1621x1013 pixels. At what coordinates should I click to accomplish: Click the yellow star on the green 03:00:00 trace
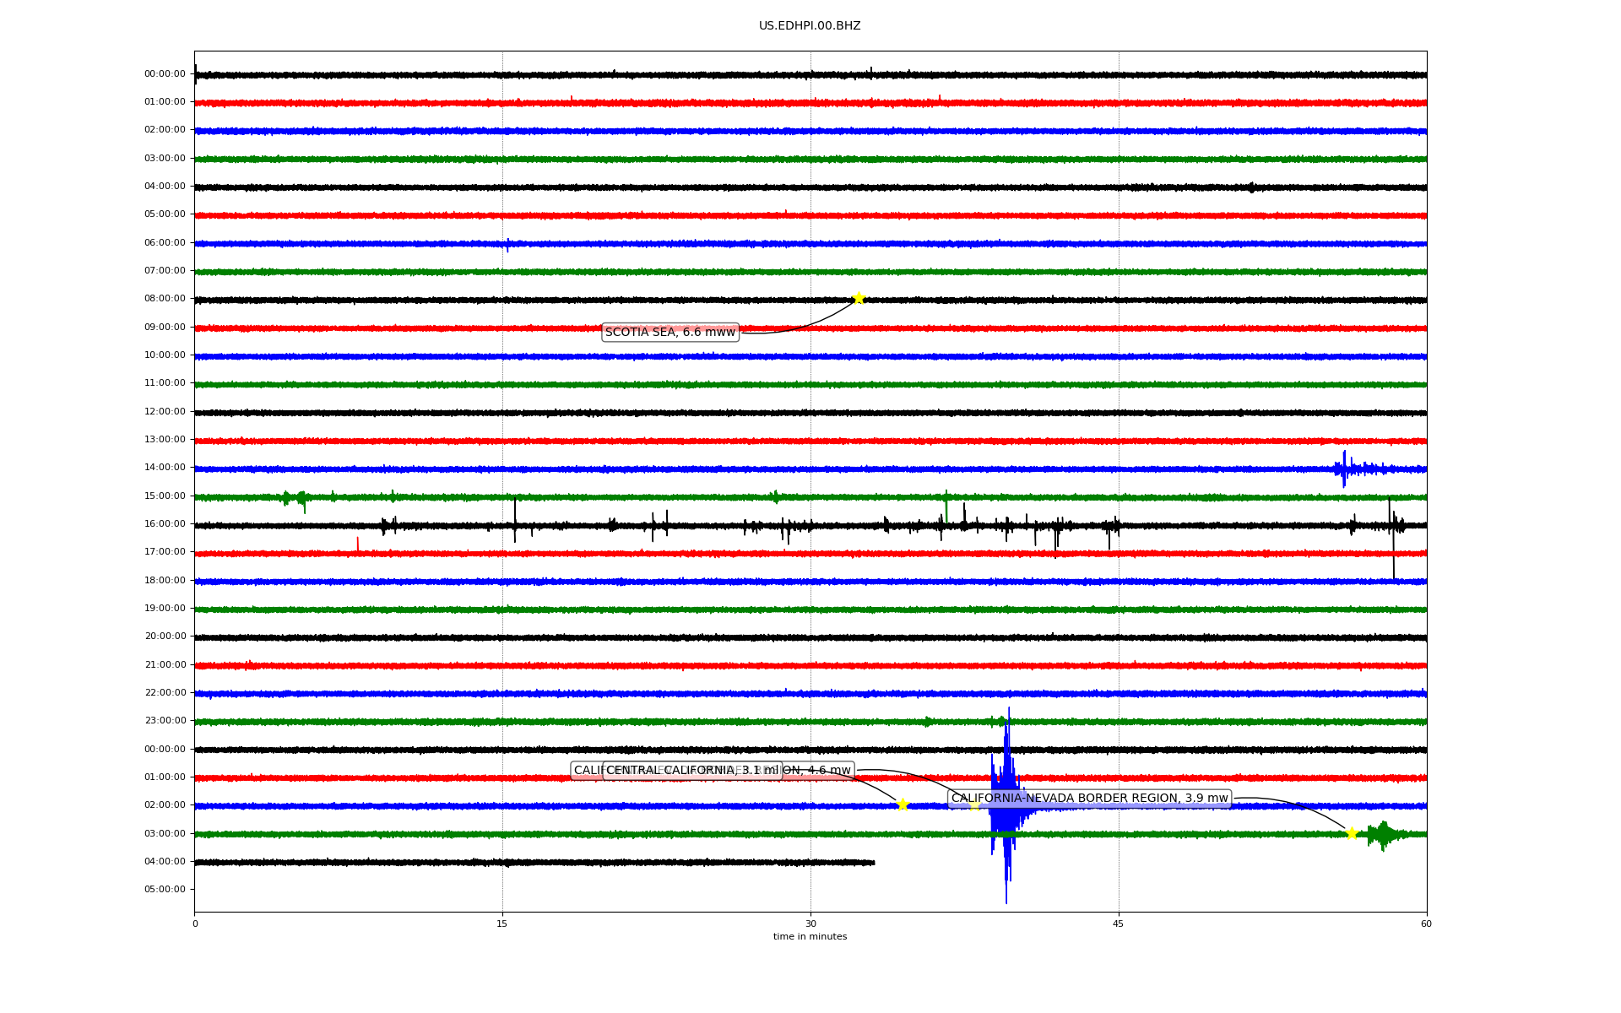1352,833
